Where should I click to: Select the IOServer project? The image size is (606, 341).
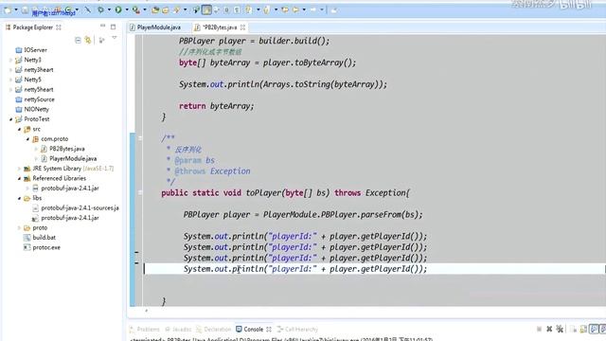31,50
